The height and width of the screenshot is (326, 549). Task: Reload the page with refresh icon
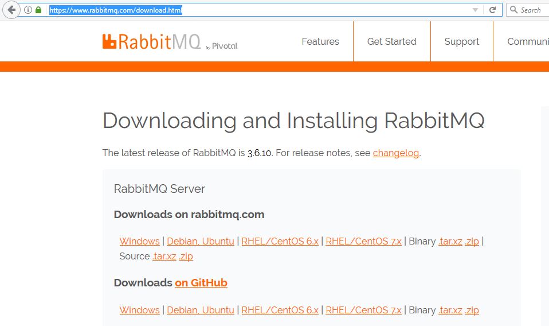point(492,10)
